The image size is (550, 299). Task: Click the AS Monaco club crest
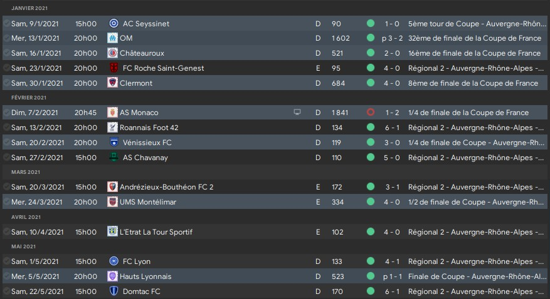(114, 113)
